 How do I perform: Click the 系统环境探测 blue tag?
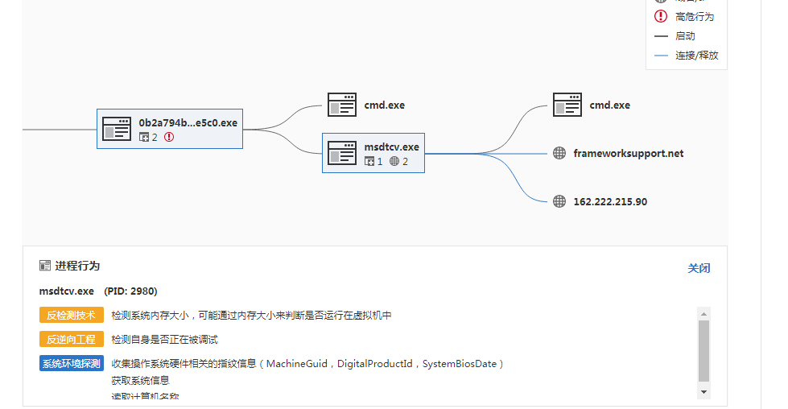point(72,363)
